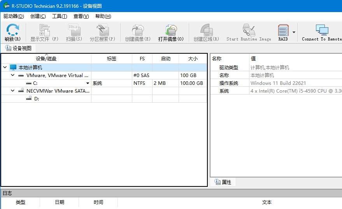Click the VMware Virtual disk drive icon
Viewport: 342px width, 209px height.
coord(21,76)
